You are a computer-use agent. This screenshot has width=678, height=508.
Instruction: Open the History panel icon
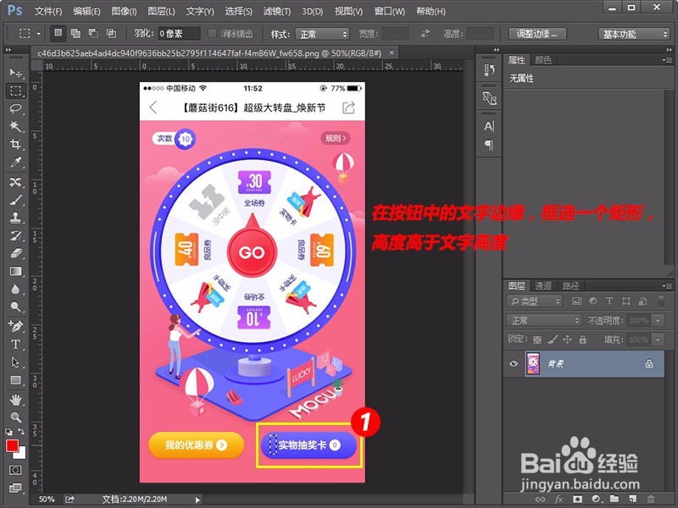489,70
